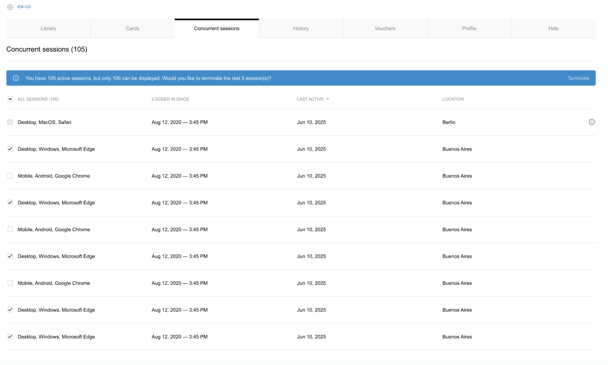Screen dimensions: 608x365
Task: Switch to the Cards tab
Action: 133,28
